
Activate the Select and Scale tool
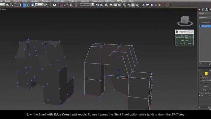point(33,5)
